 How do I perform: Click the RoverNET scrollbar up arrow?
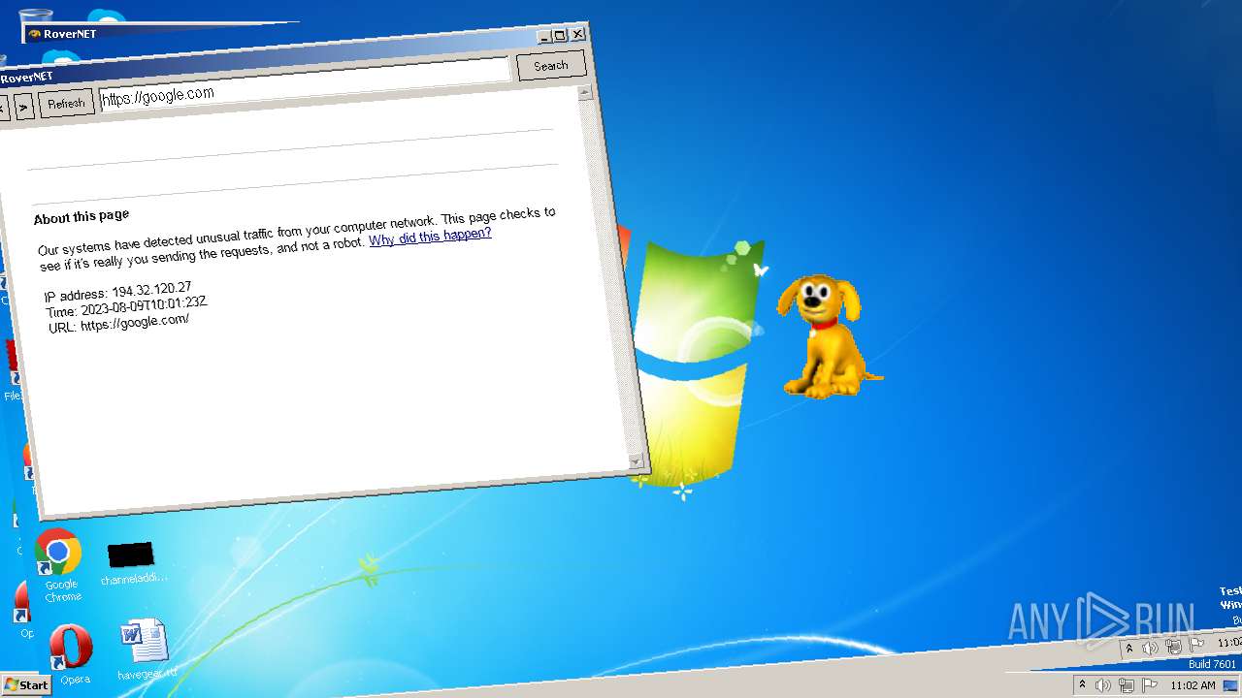click(584, 94)
